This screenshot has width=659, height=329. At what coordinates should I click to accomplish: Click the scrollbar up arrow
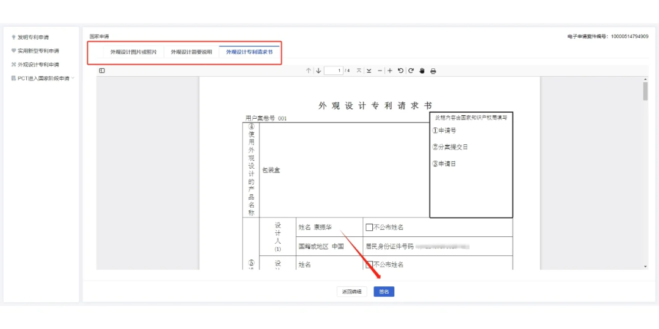pos(645,79)
